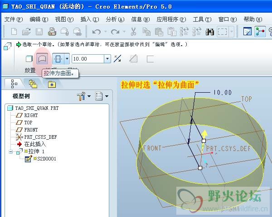This screenshot has width=272, height=217.
Task: Click the depth value input field
Action: (x=88, y=59)
